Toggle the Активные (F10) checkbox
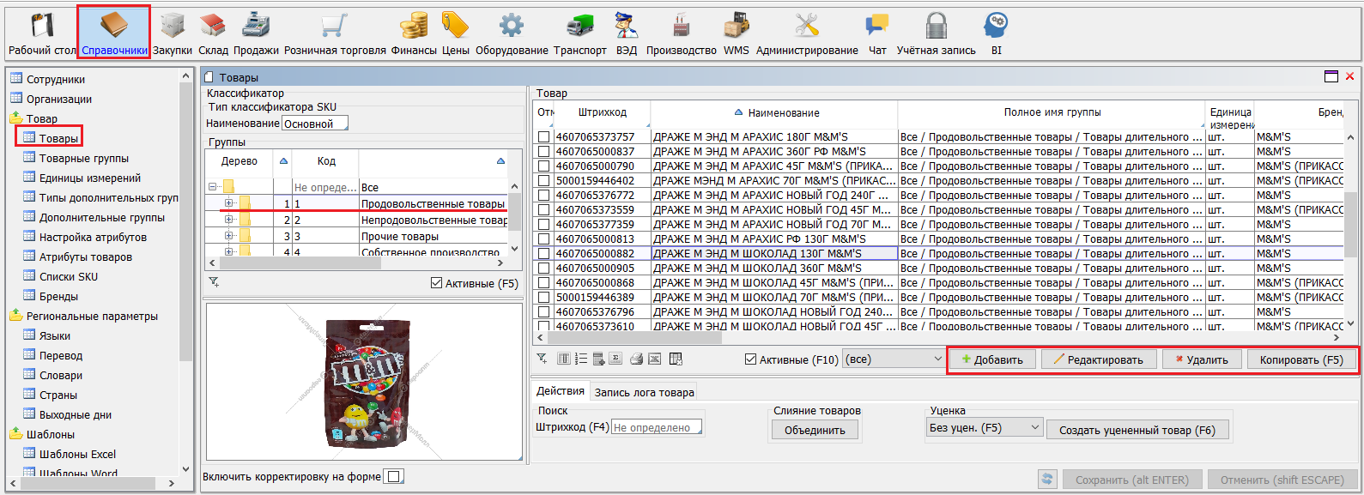The image size is (1364, 495). [x=751, y=360]
